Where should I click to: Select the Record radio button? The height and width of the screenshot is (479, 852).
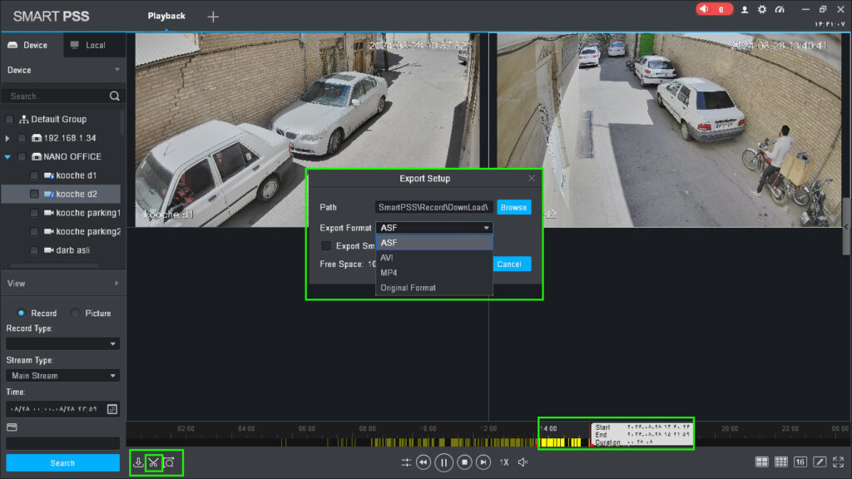(x=21, y=314)
